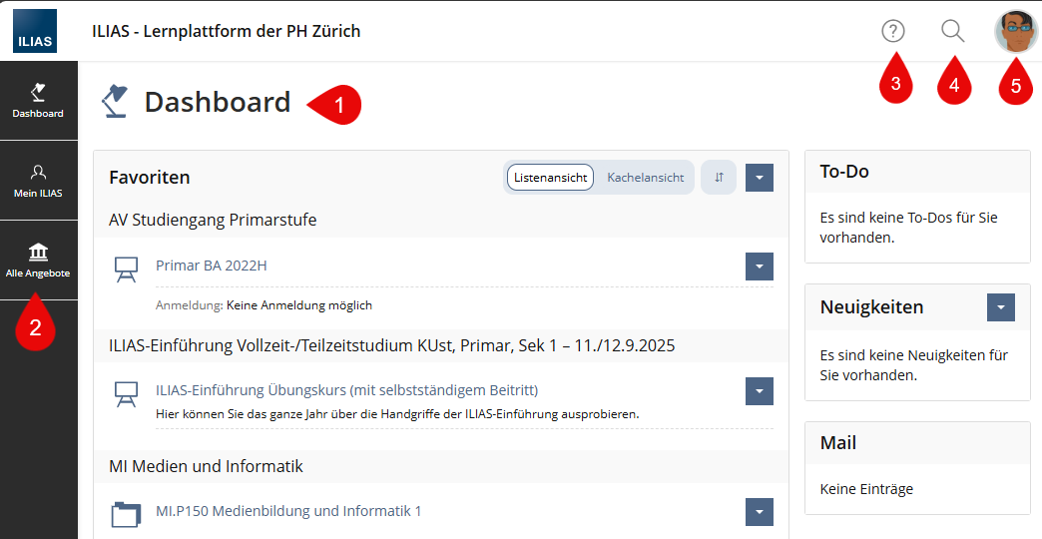Open the user avatar menu
The width and height of the screenshot is (1042, 539).
tap(1015, 32)
